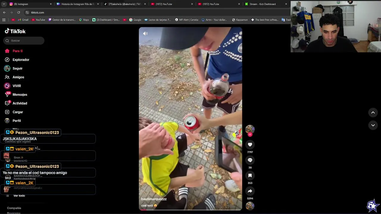Open the Airtm - Your dollar bookmark
The image size is (381, 214).
coord(214,20)
